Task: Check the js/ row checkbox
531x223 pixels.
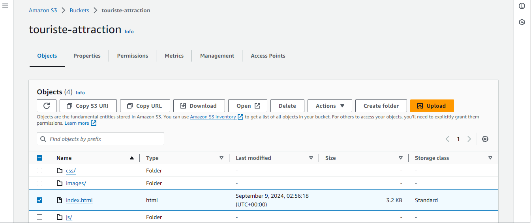Action: (39, 217)
